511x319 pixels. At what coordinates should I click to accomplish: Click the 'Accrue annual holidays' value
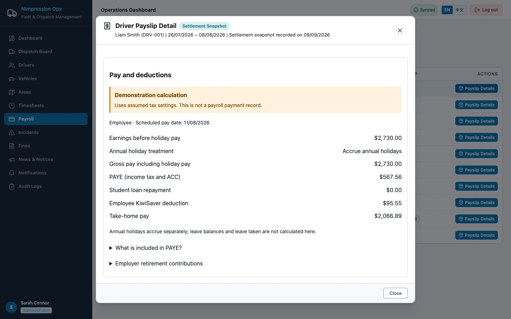[x=372, y=151]
